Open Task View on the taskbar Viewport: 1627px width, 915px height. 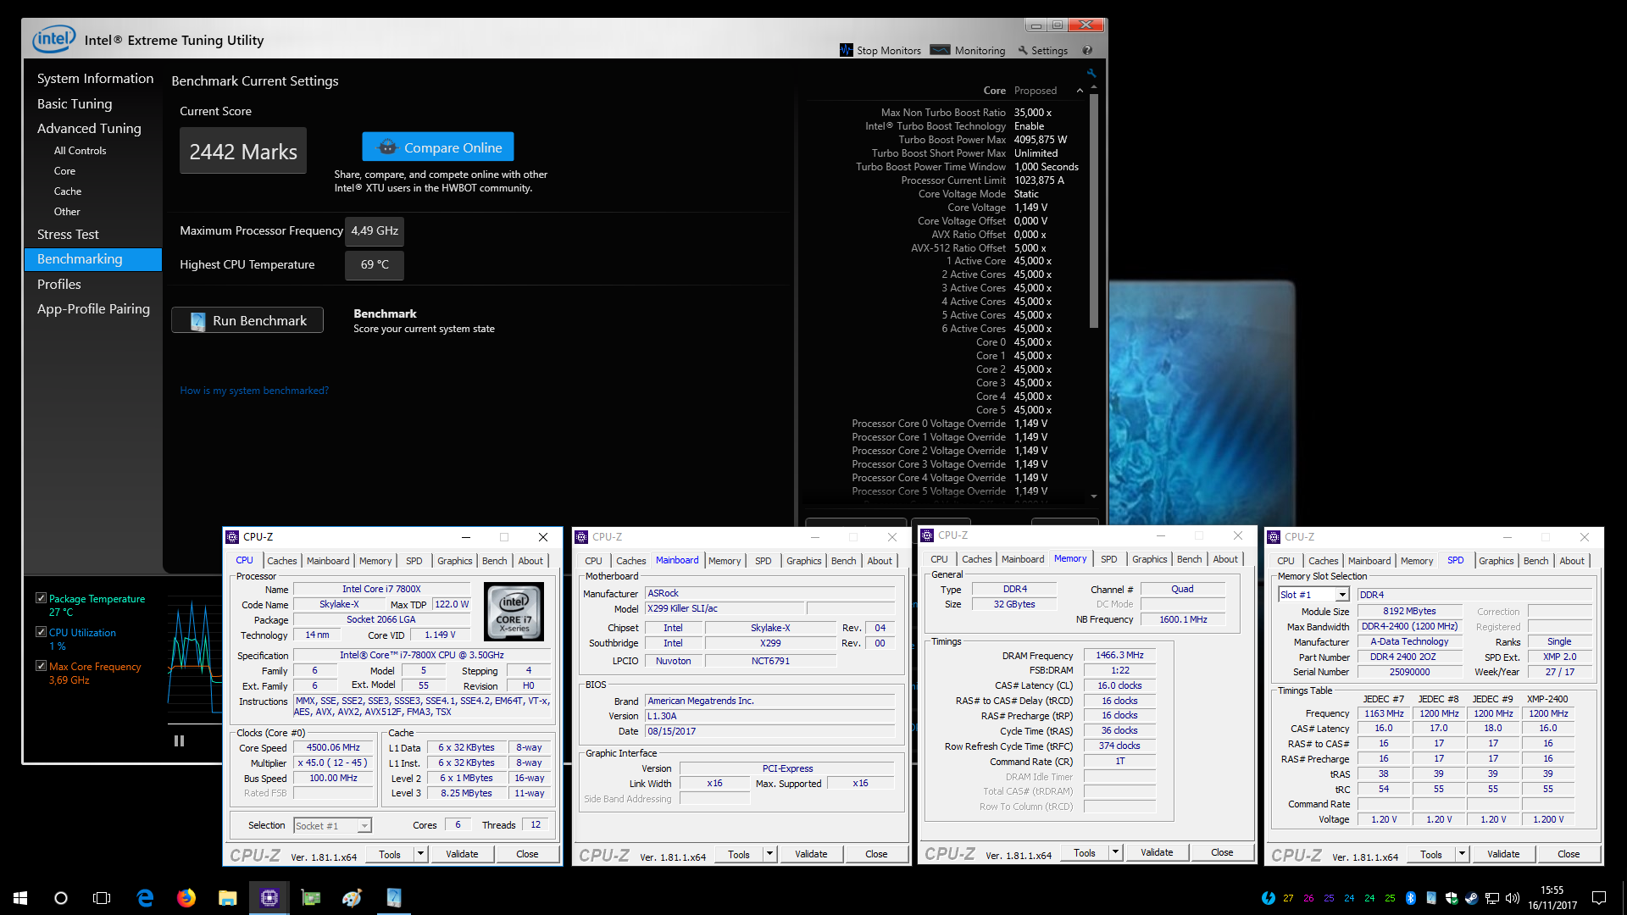click(102, 898)
